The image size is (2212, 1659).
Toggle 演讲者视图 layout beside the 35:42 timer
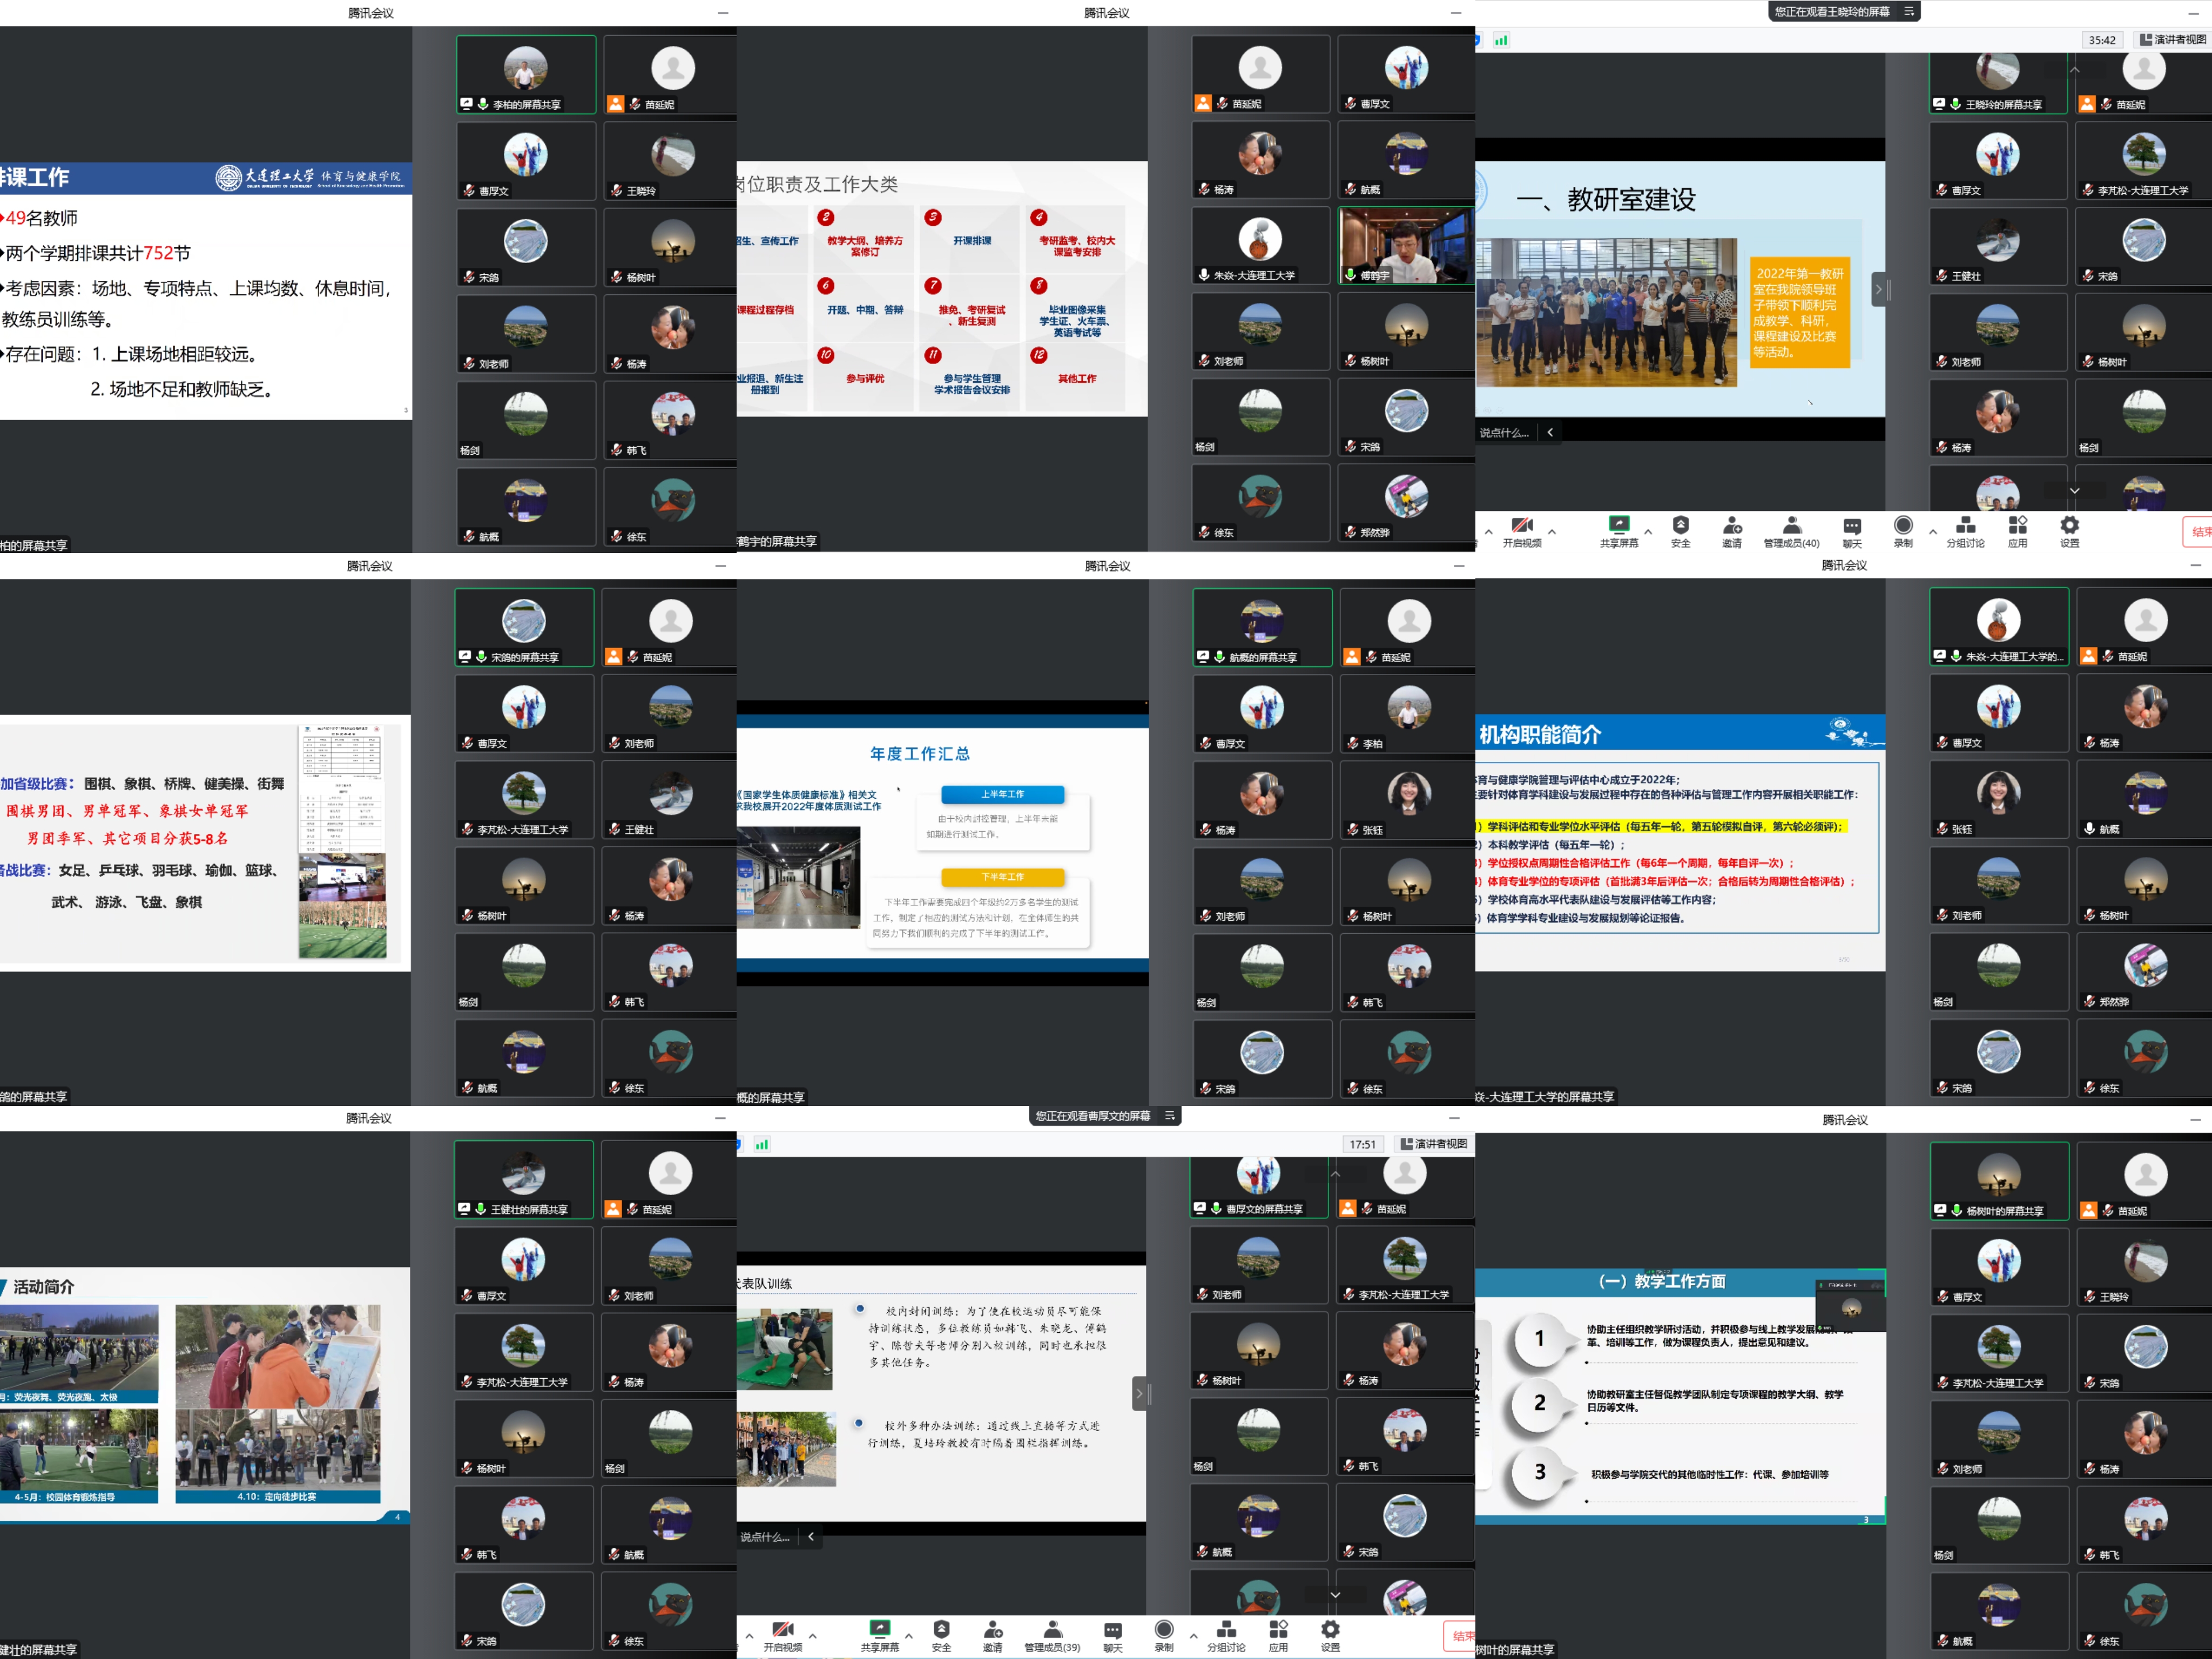[2172, 40]
